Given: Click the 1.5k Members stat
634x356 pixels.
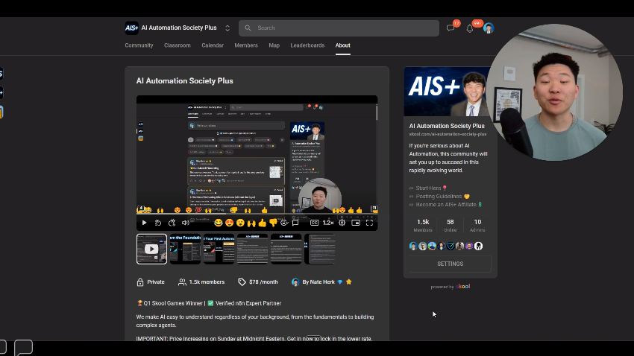Looking at the screenshot, I should coord(423,226).
